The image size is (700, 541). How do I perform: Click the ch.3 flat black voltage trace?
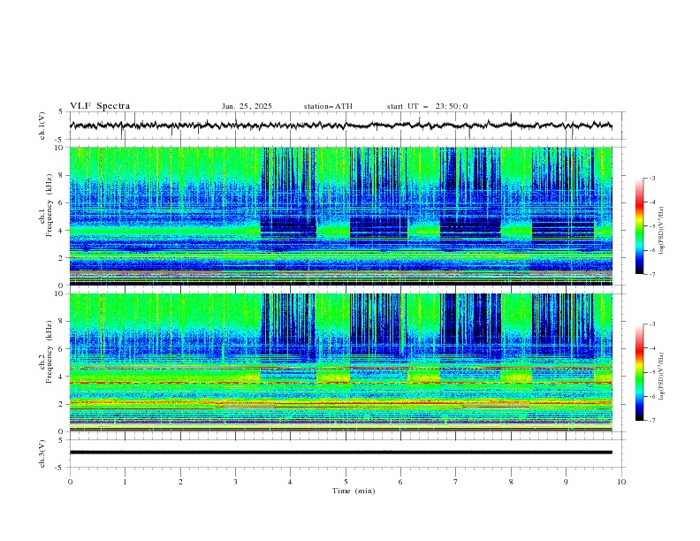click(341, 453)
